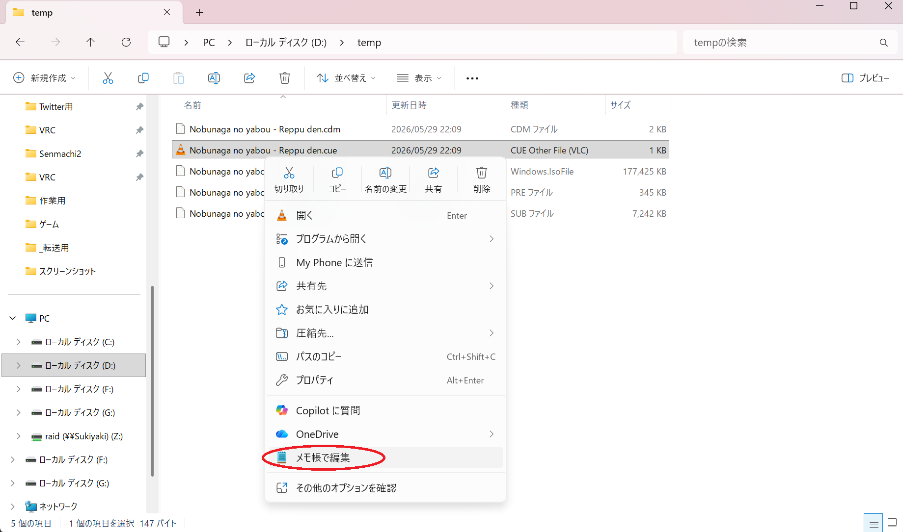Click the Copy icon in the toolbar
This screenshot has width=903, height=532.
pyautogui.click(x=143, y=78)
